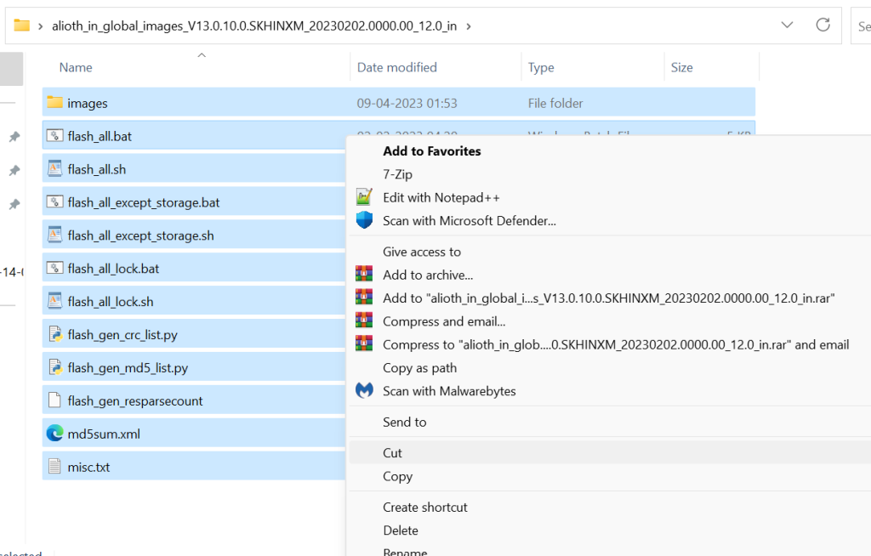
Task: Select the misc.txt file
Action: tap(88, 467)
